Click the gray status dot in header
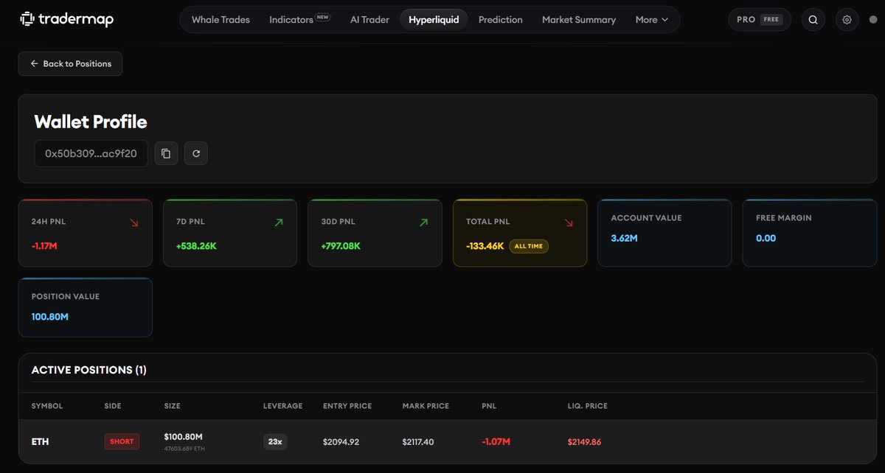This screenshot has width=885, height=473. pos(873,20)
